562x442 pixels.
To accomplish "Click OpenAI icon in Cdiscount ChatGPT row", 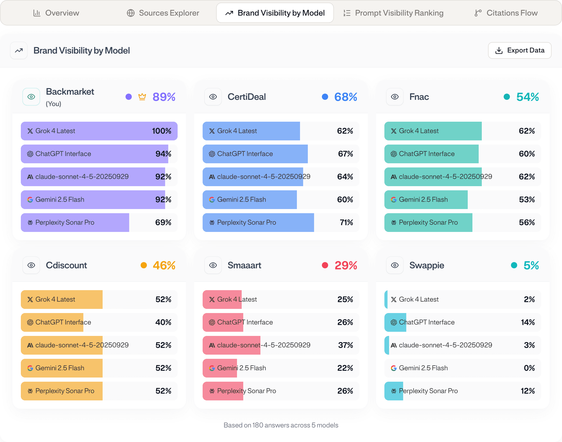I will pyautogui.click(x=30, y=322).
